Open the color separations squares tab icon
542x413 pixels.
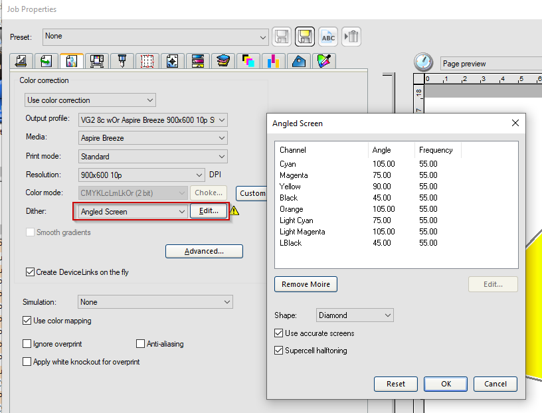[x=248, y=61]
